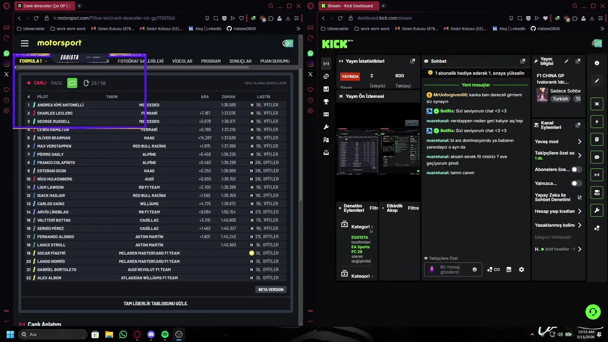Open Yapay Zeka ile Sohbet Denetimi

pos(558,197)
